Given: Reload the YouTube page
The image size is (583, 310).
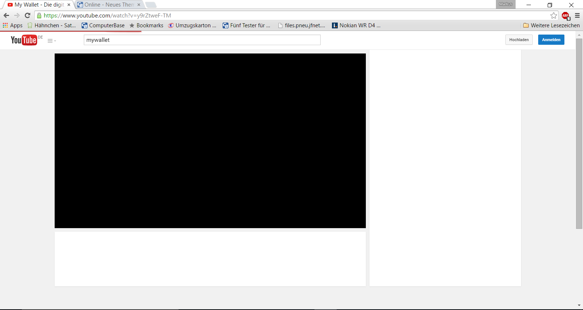Looking at the screenshot, I should [27, 15].
